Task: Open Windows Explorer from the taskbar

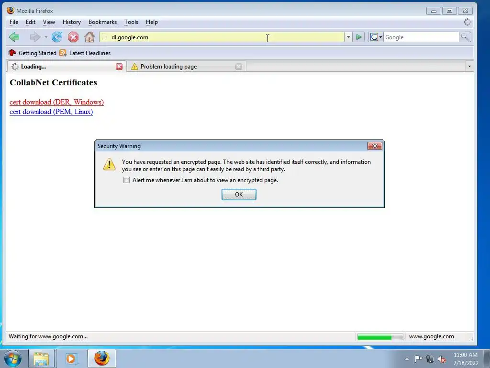Action: point(42,358)
